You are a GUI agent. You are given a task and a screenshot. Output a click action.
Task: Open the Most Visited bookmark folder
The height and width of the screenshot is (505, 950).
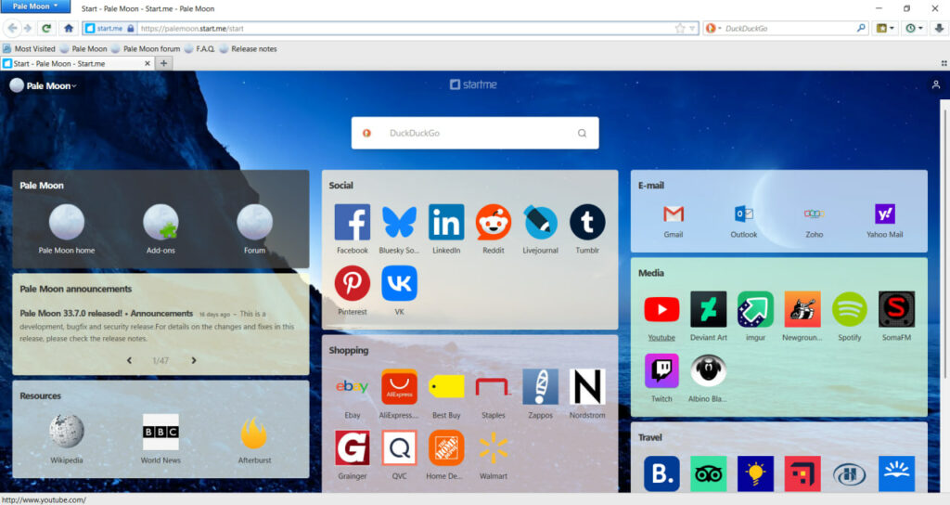pyautogui.click(x=29, y=48)
